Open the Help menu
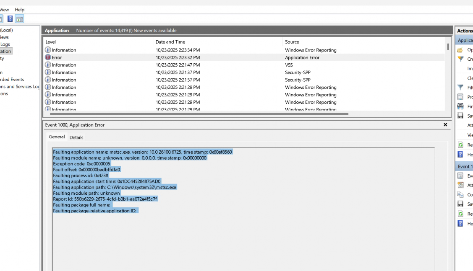The width and height of the screenshot is (473, 271). [x=20, y=10]
